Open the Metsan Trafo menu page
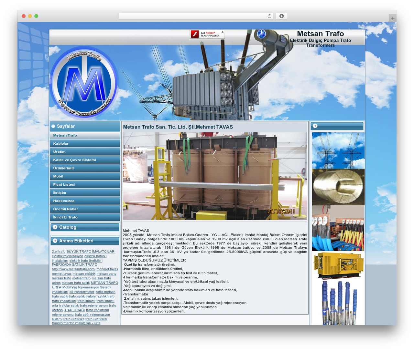This screenshot has height=350, width=414. coord(85,135)
